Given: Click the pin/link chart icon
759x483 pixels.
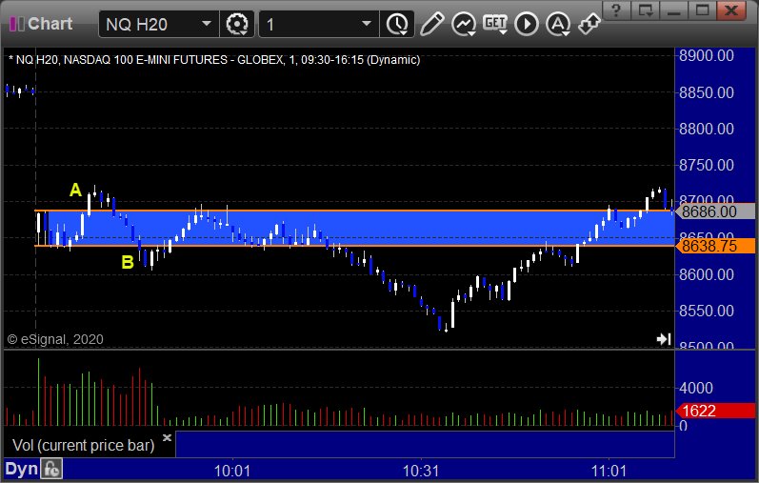Looking at the screenshot, I should 589,24.
